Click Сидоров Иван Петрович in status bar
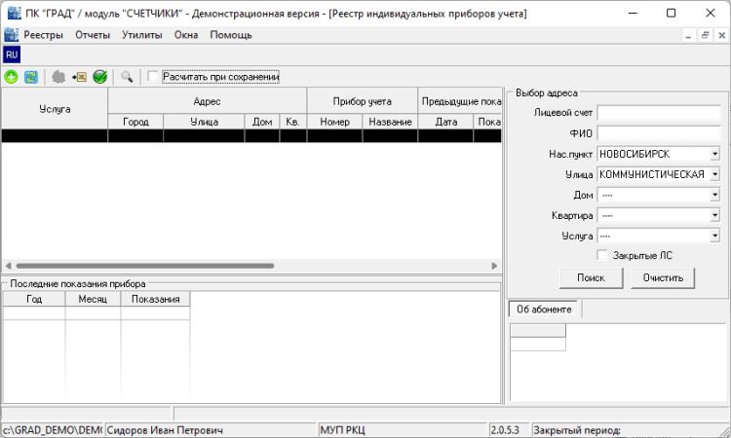Screen dimensions: 731x438 [x=165, y=430]
